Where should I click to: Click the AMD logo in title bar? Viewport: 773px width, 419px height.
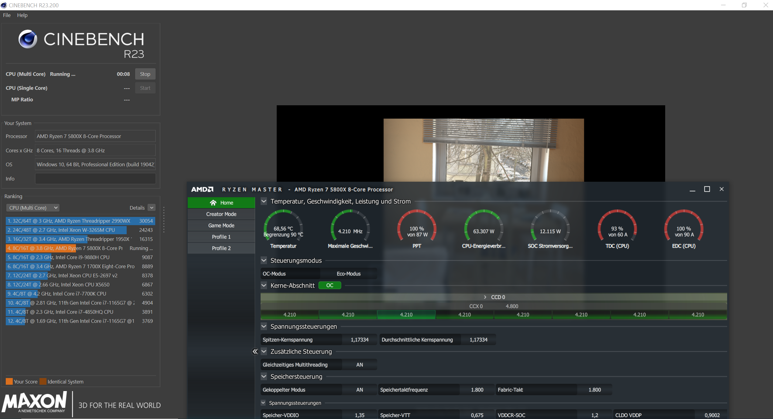[202, 189]
